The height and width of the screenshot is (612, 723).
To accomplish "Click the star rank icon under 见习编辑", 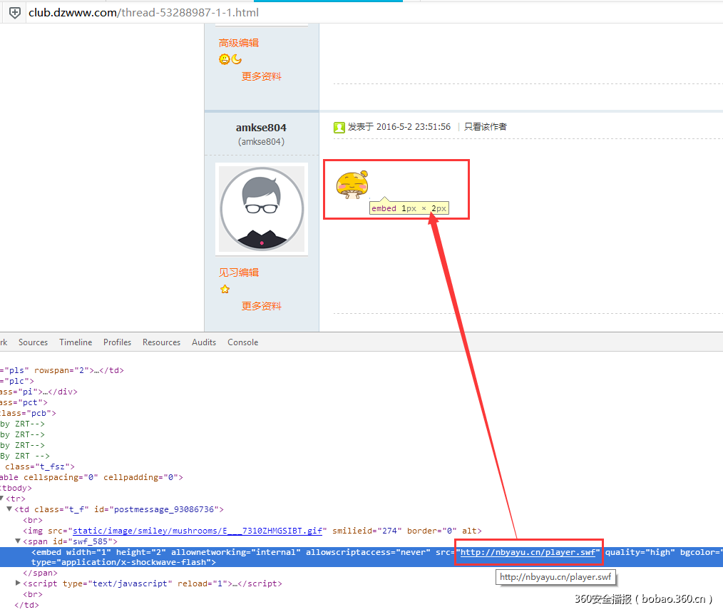I will click(x=225, y=290).
